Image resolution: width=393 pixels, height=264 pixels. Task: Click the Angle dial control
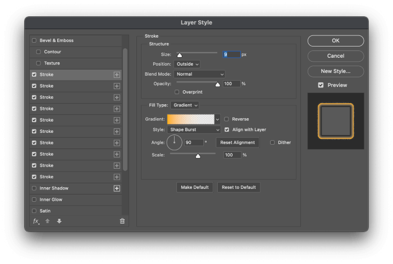click(x=174, y=142)
